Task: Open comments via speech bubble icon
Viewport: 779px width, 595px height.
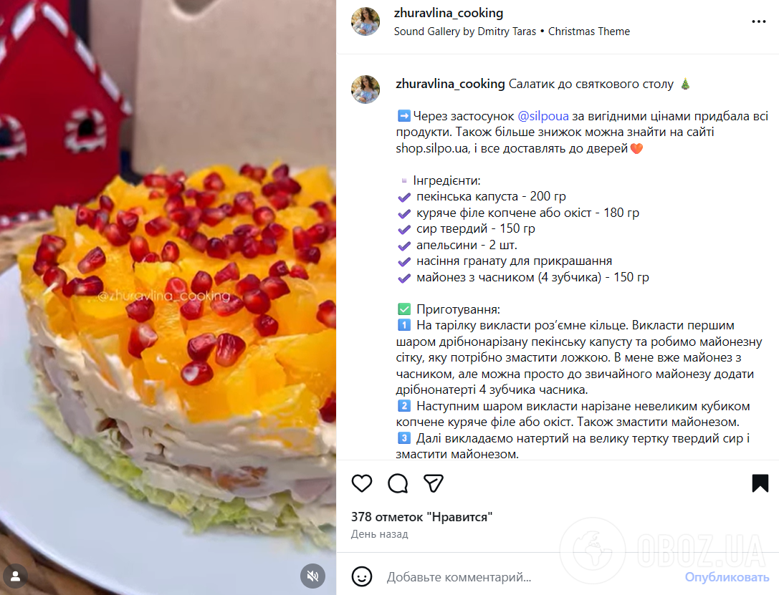Action: coord(398,483)
